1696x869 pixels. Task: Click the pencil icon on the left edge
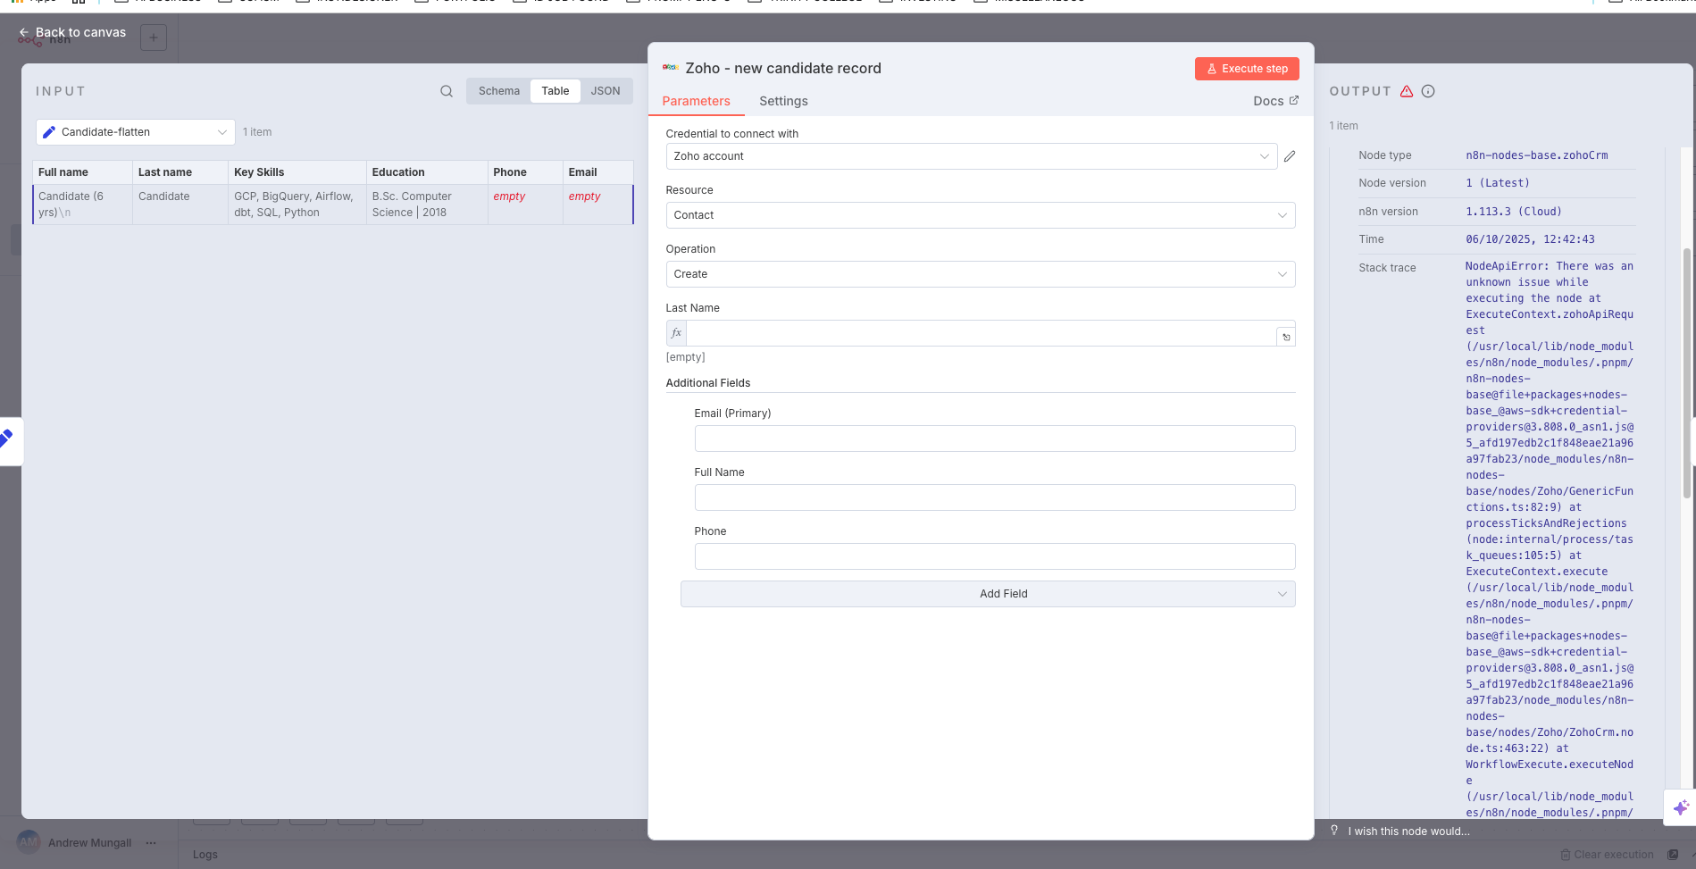pyautogui.click(x=7, y=439)
